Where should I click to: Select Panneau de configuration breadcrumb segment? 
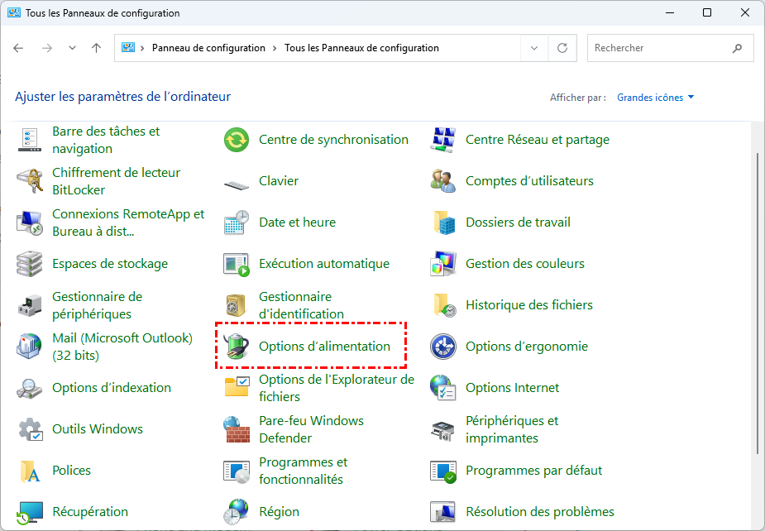208,48
